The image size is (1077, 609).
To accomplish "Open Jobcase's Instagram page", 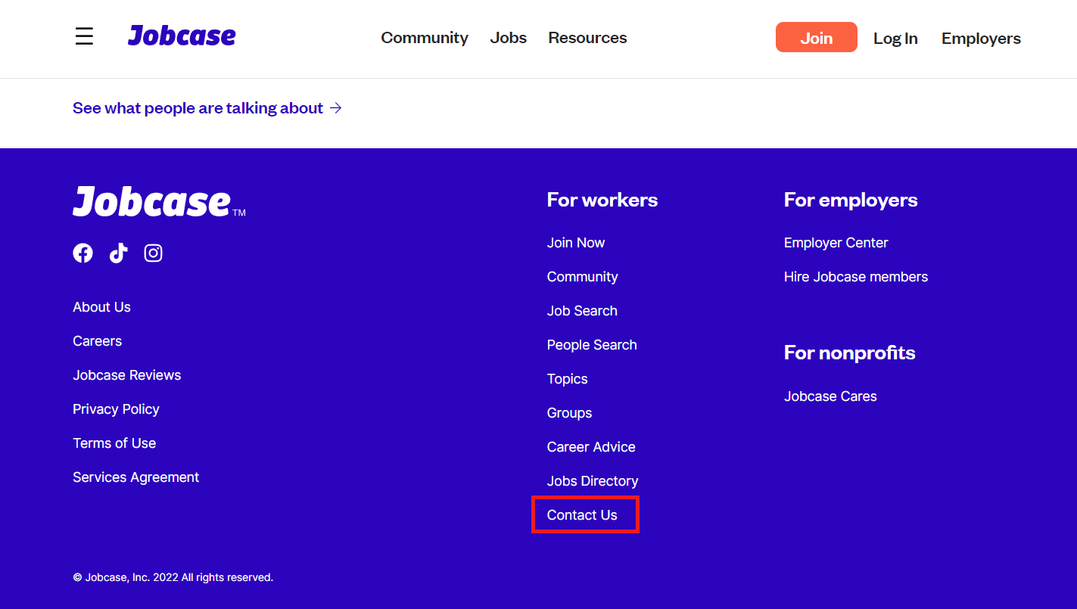I will [x=153, y=253].
